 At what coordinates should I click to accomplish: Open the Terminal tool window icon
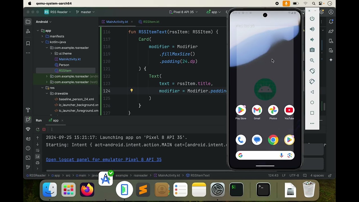pos(28,158)
